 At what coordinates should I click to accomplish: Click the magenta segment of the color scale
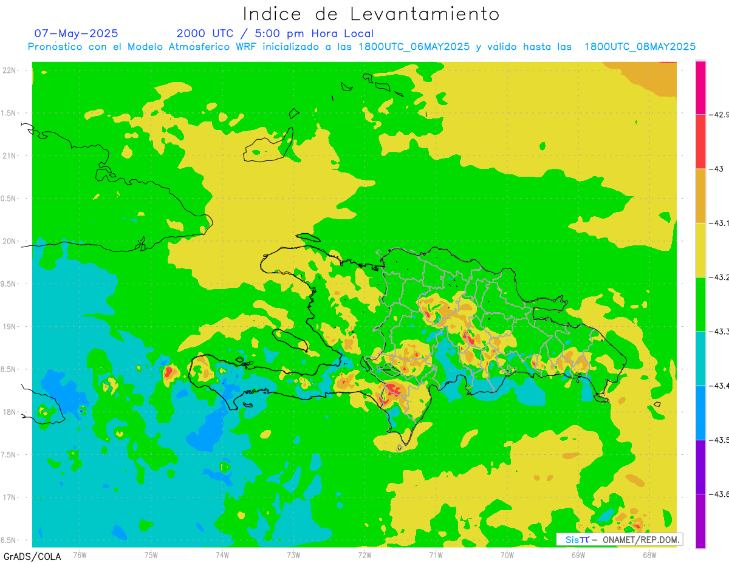point(700,87)
